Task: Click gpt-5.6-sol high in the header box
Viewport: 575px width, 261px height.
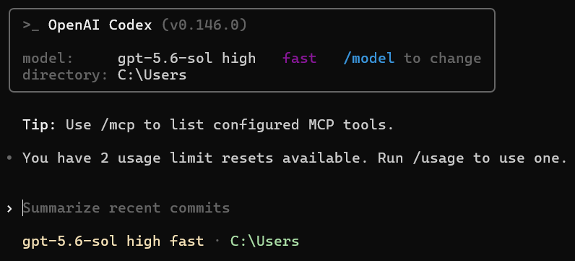Action: coord(186,58)
